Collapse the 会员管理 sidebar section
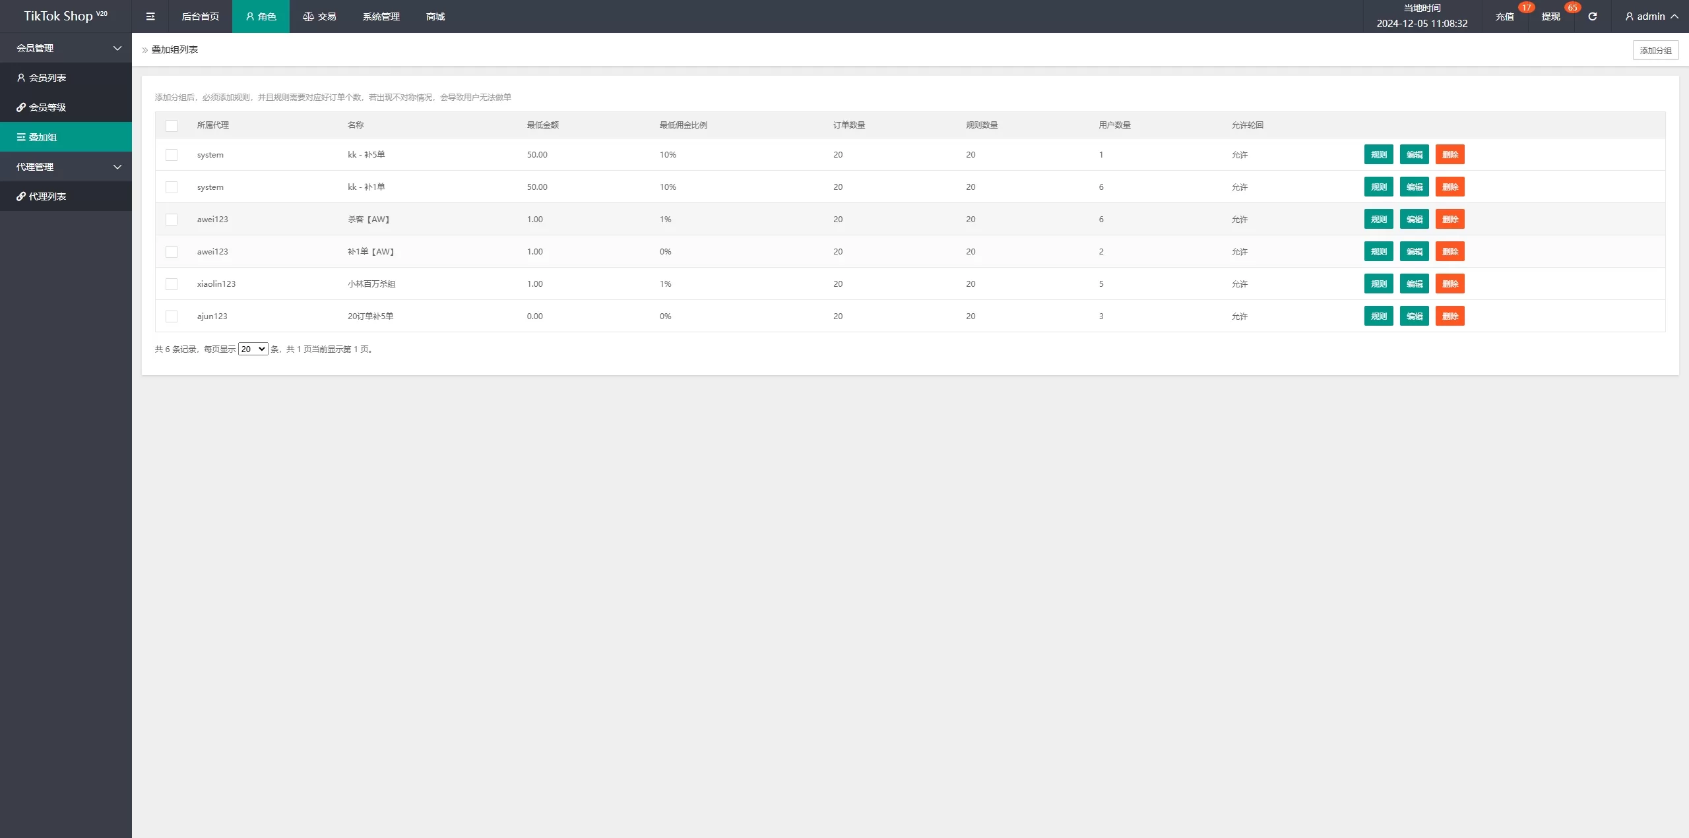The width and height of the screenshot is (1689, 838). point(66,48)
